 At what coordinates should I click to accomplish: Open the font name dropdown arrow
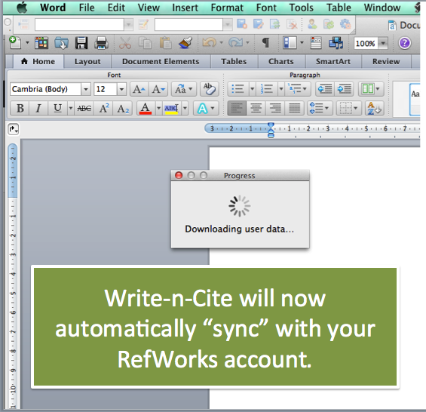86,89
